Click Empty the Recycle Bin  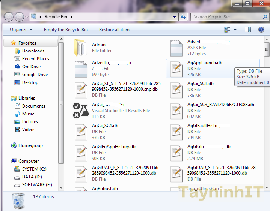pos(66,30)
